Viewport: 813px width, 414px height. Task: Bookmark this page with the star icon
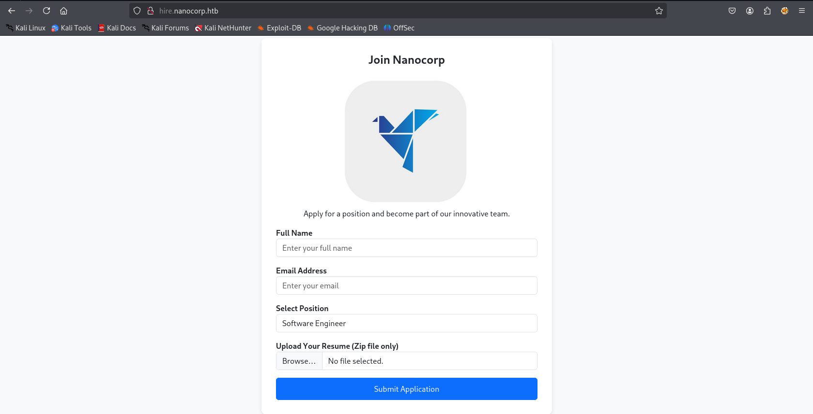pos(659,11)
